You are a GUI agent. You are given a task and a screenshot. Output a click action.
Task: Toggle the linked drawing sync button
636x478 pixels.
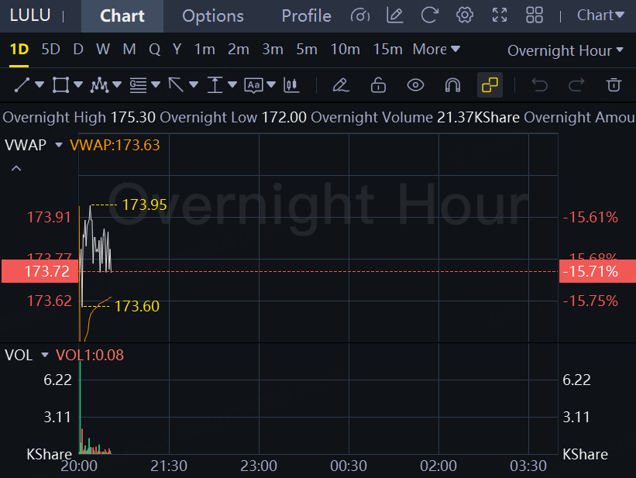tap(490, 85)
